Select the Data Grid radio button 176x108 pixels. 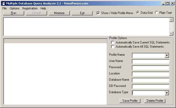pyautogui.click(x=138, y=12)
